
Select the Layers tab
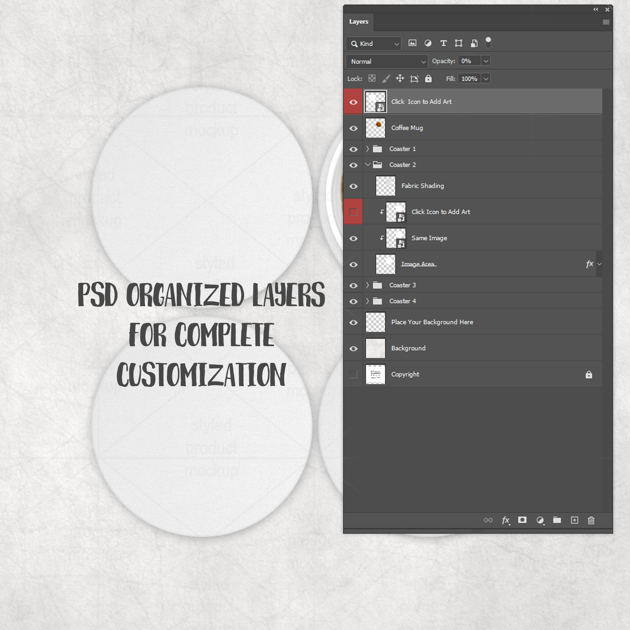click(x=358, y=21)
